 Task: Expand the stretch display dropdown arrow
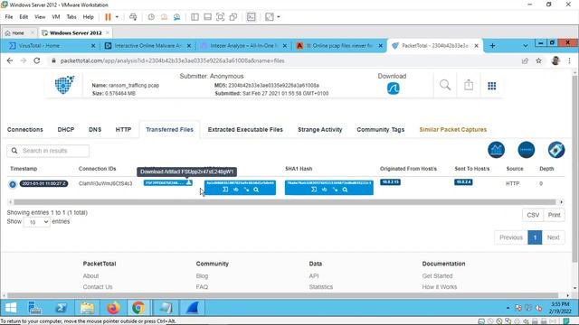(279, 17)
